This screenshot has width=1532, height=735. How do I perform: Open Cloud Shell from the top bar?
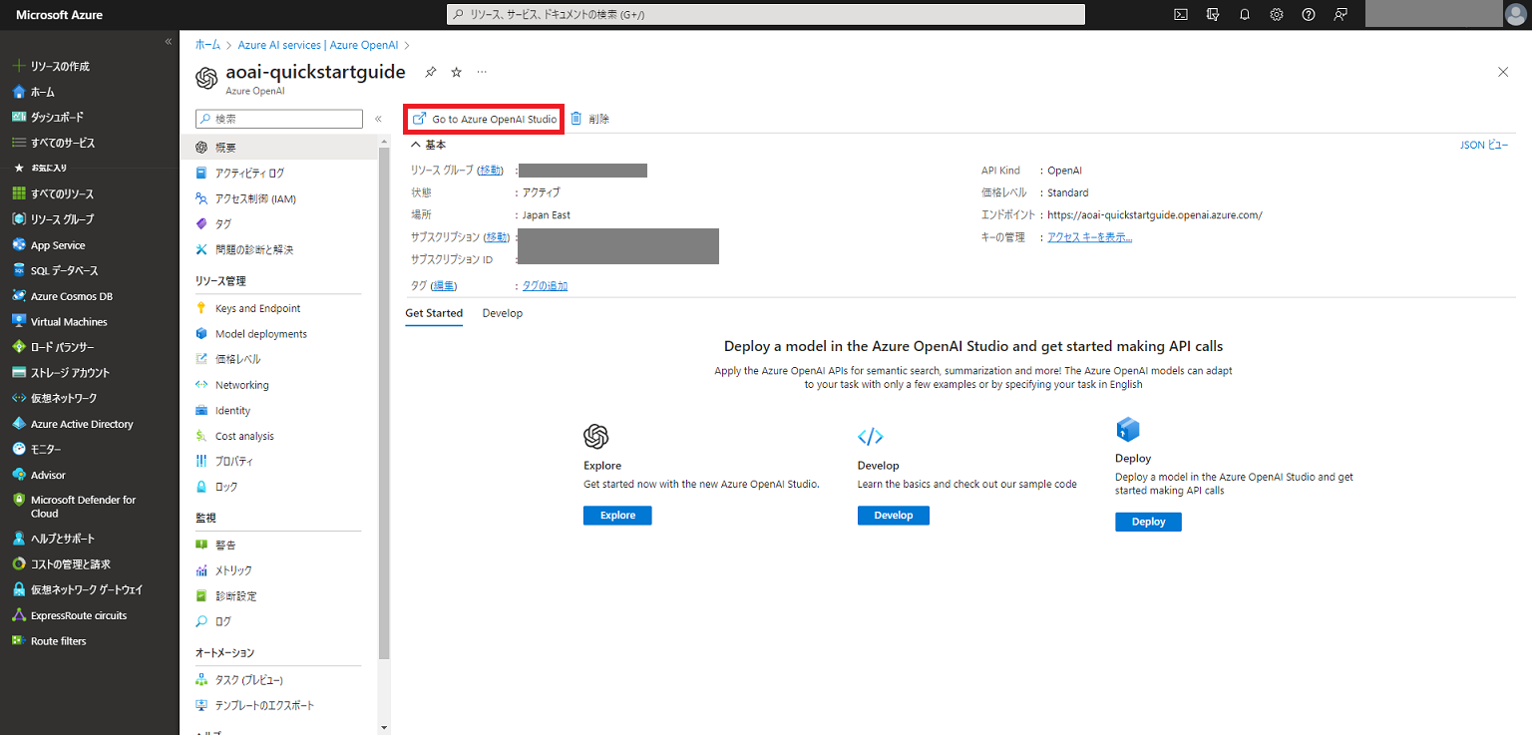click(1180, 15)
